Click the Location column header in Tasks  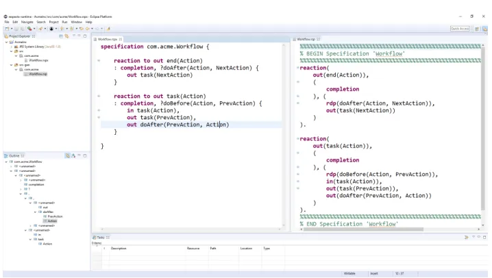pos(246,249)
